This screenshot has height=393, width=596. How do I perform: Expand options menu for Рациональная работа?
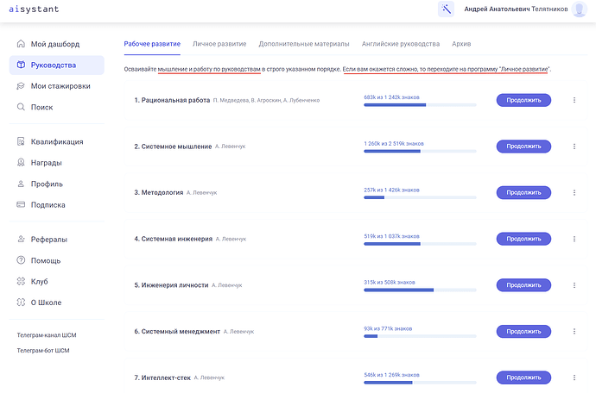[574, 100]
